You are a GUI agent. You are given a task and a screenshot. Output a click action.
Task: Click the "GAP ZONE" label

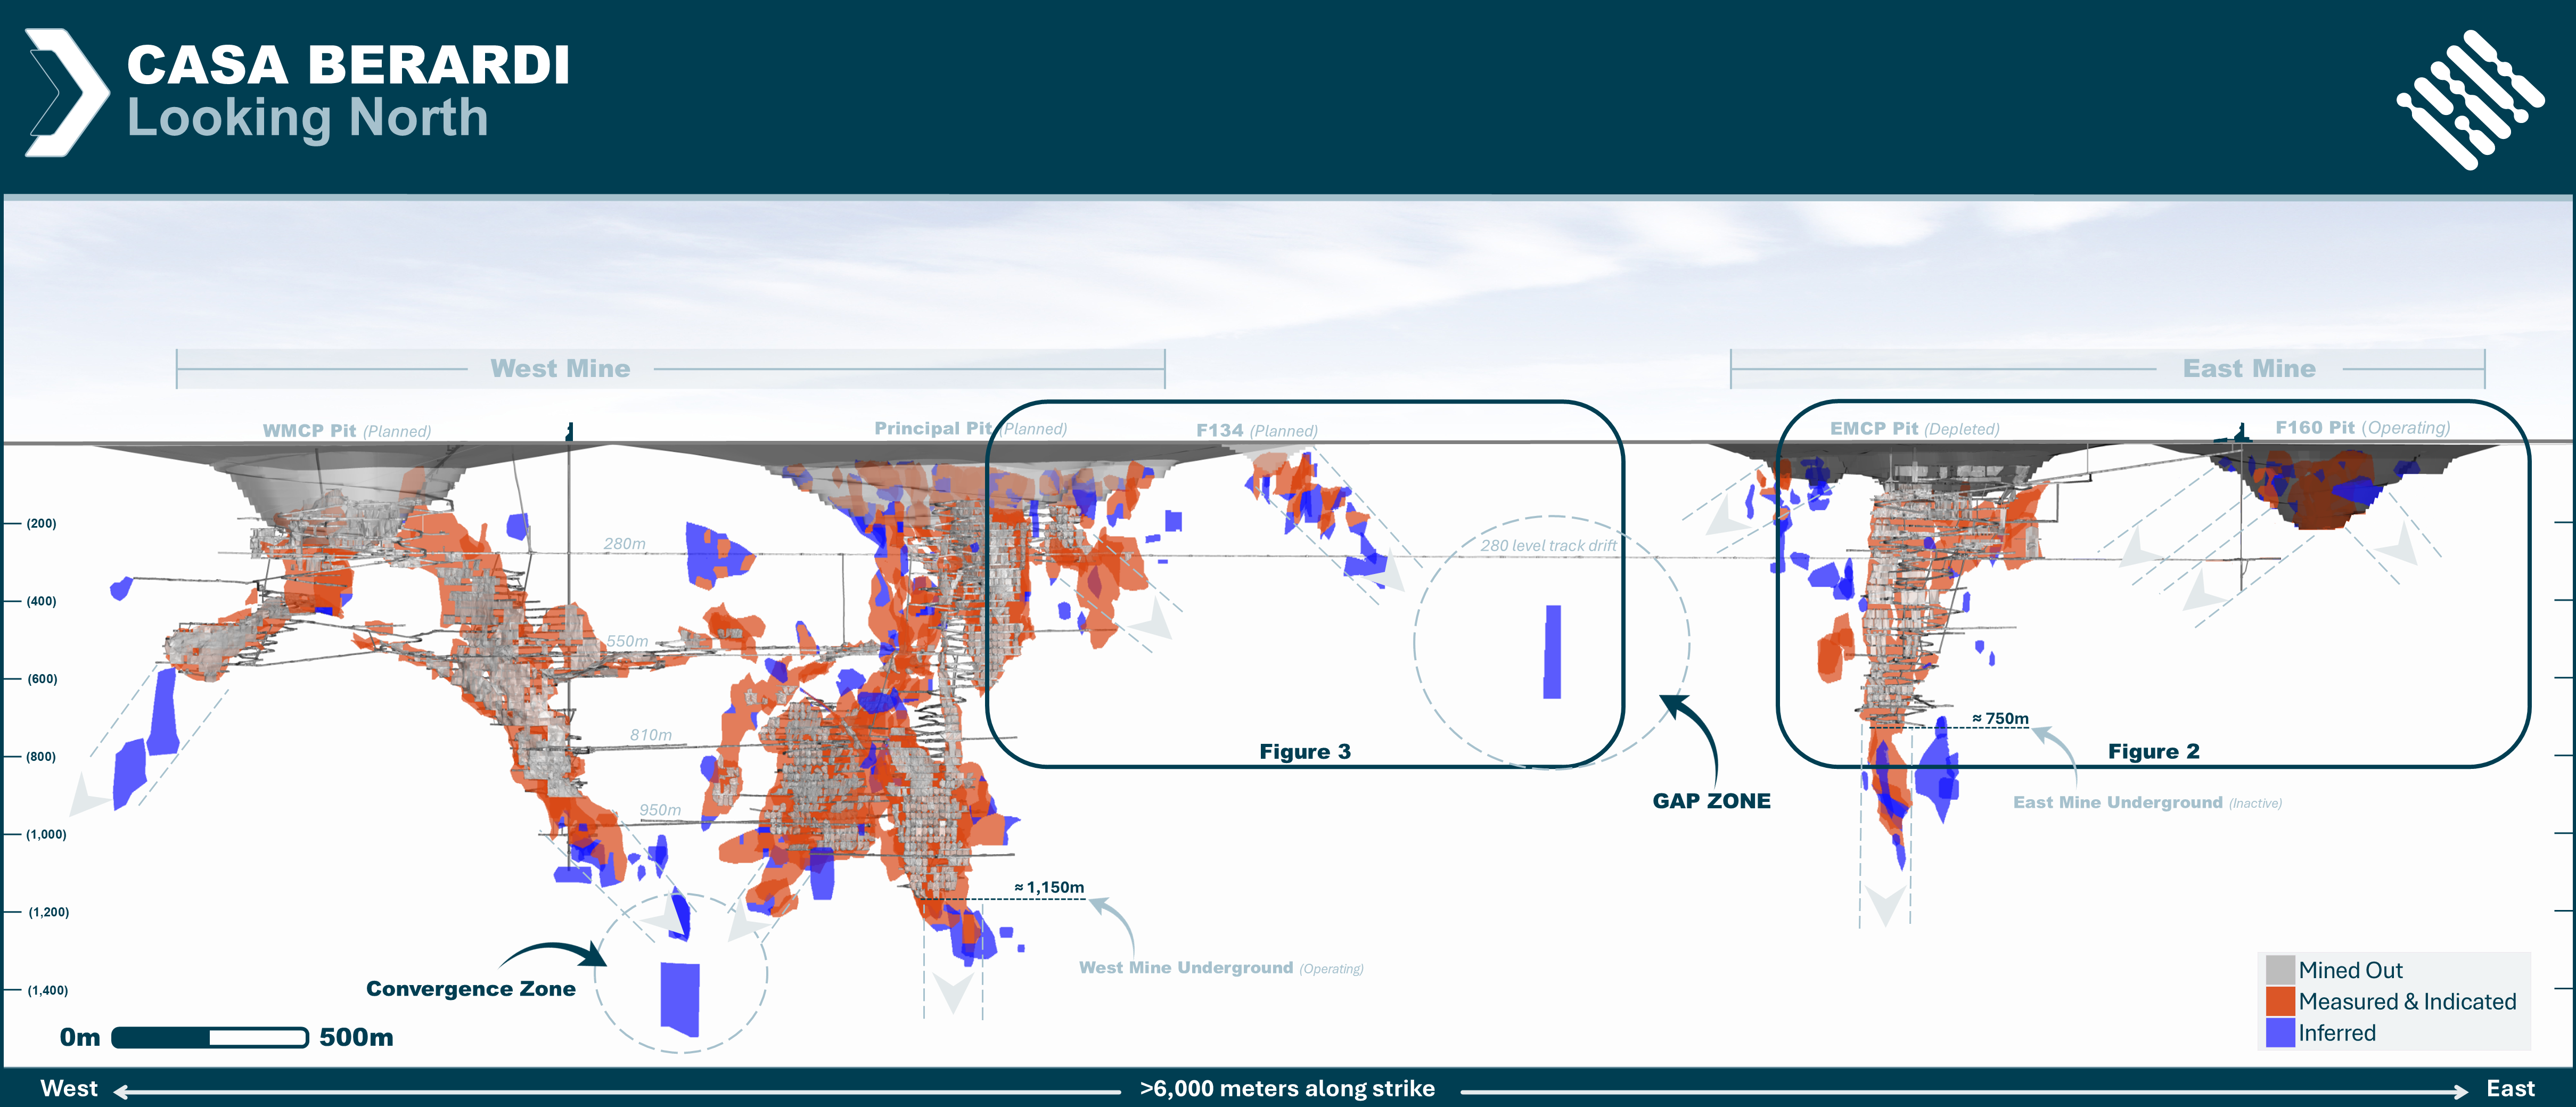pos(1711,801)
